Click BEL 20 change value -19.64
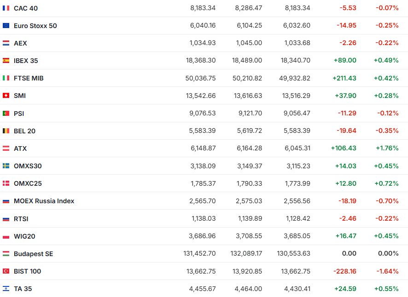Screen dimensions: 408x297 point(346,131)
